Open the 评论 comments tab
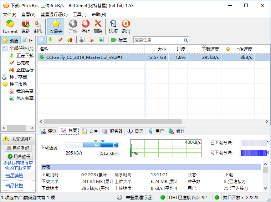The width and height of the screenshot is (271, 202). click(x=48, y=131)
